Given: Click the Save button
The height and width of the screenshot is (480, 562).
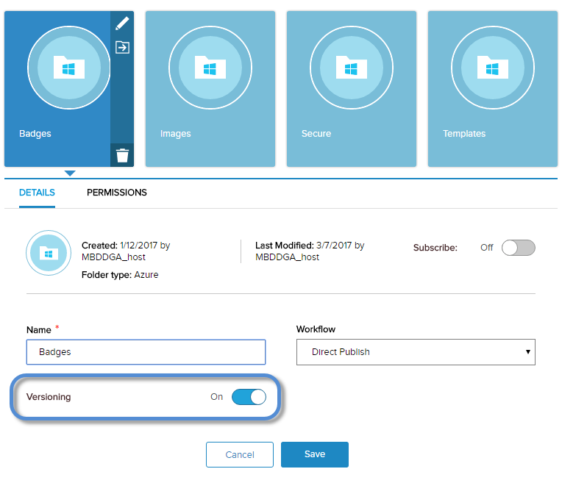Looking at the screenshot, I should pos(315,454).
